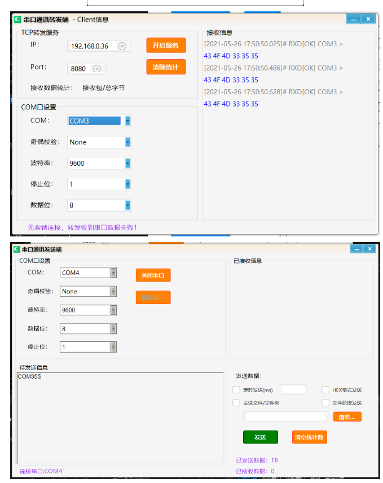The width and height of the screenshot is (383, 483).
Task: Open the 波特率 dropdown in the sender window
Action: [x=113, y=310]
